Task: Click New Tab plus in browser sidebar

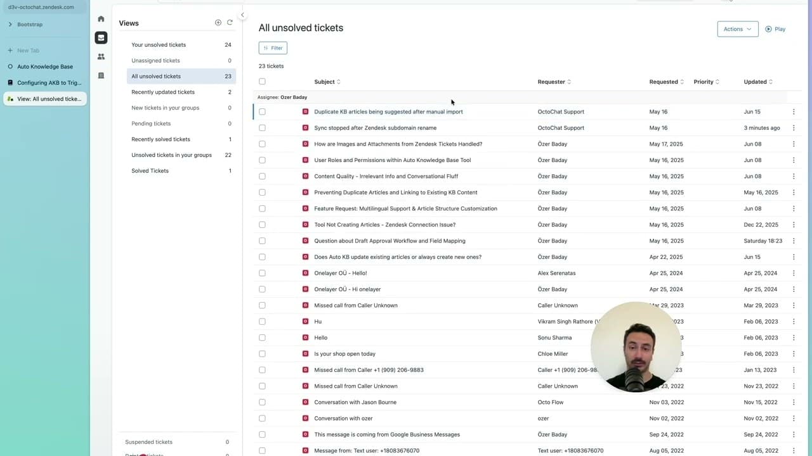Action: (x=10, y=51)
